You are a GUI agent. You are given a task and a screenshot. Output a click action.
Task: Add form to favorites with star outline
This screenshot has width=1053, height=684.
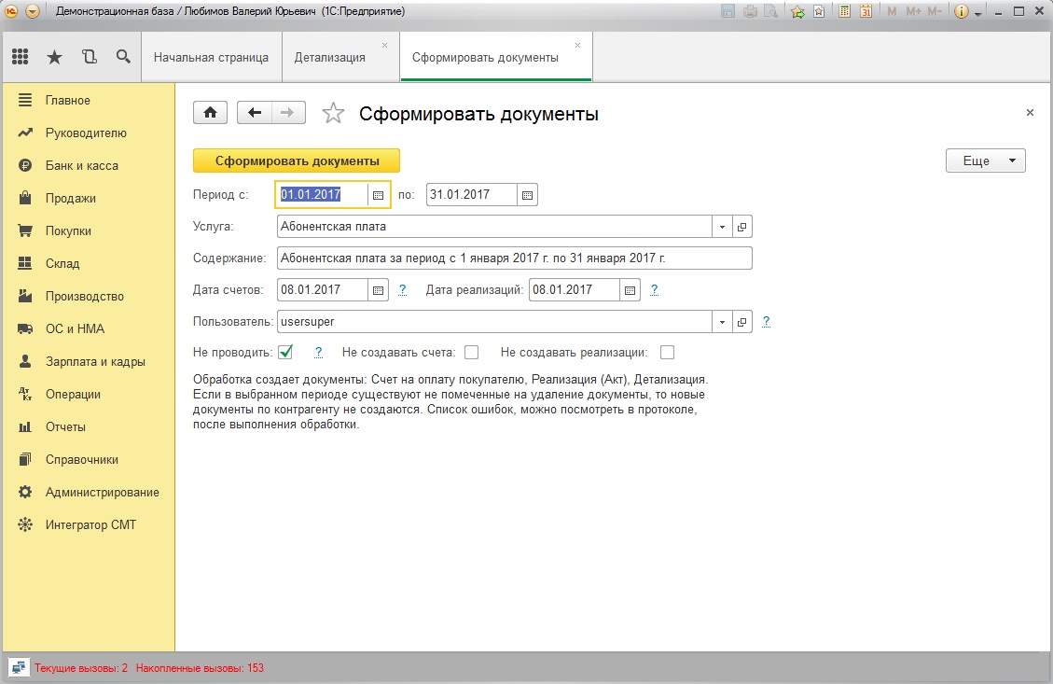tap(333, 113)
